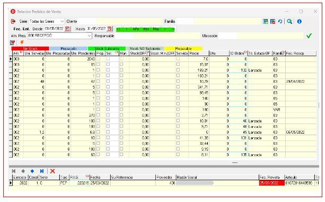The height and width of the screenshot is (202, 325).
Task: Tick Man. checkbox in price 341,71 row
Action: (x=121, y=87)
